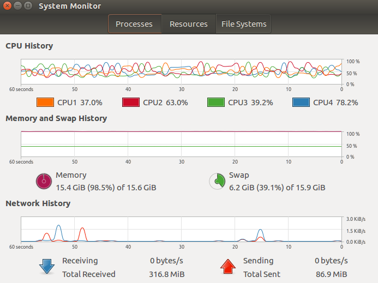Open the red CPU2 color picker

[131, 102]
